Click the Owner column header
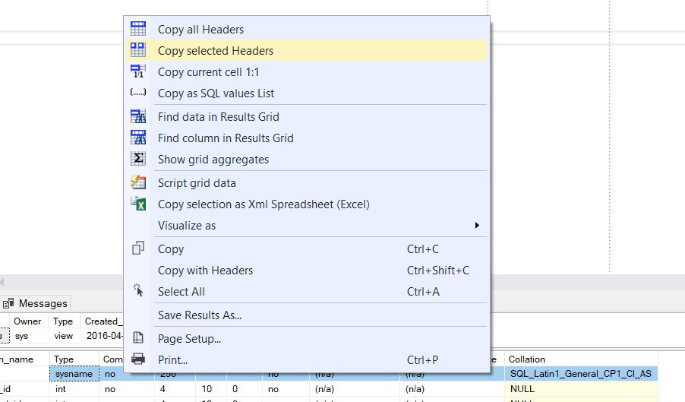 (27, 321)
